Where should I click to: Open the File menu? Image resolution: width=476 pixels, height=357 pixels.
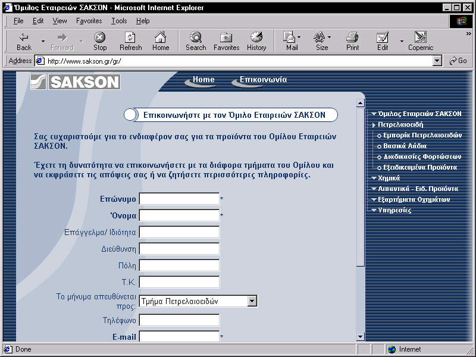pos(18,21)
